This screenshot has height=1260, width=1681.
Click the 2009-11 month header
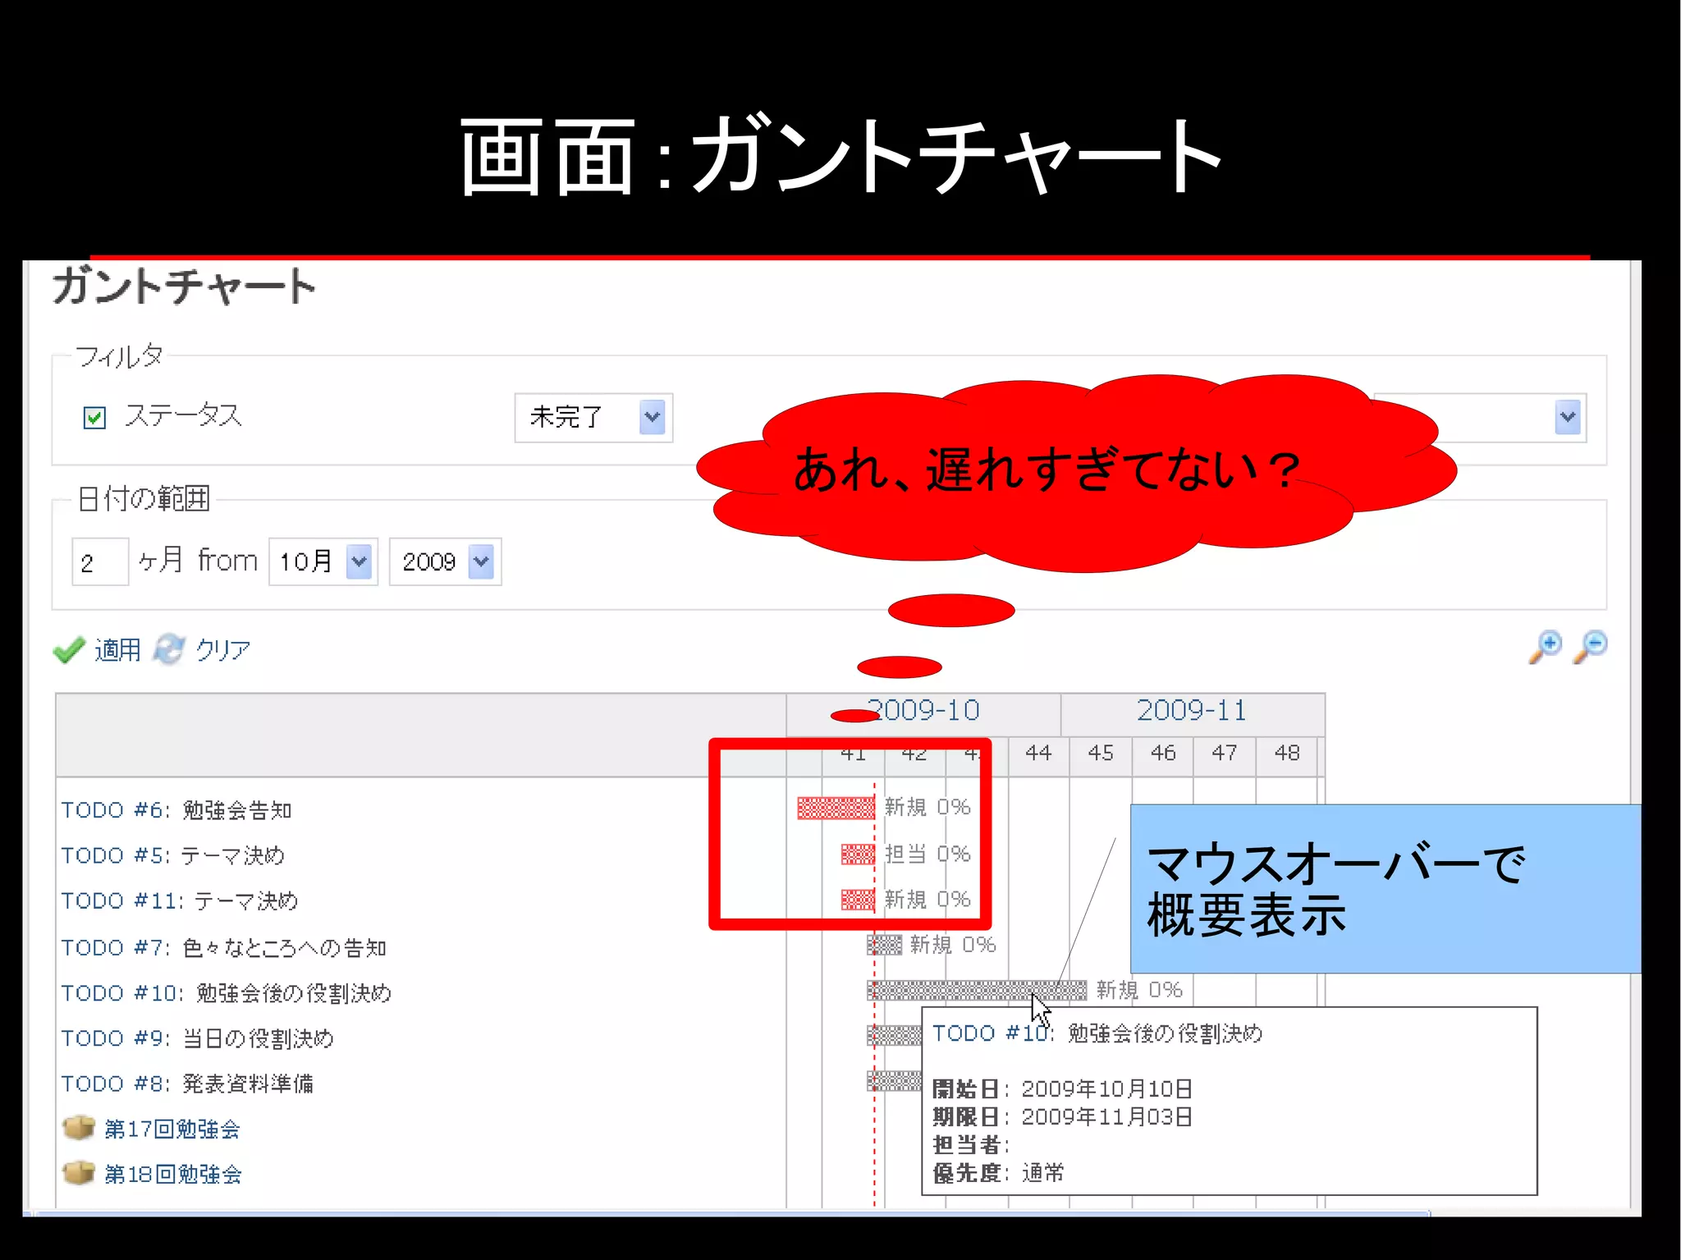(x=1191, y=711)
